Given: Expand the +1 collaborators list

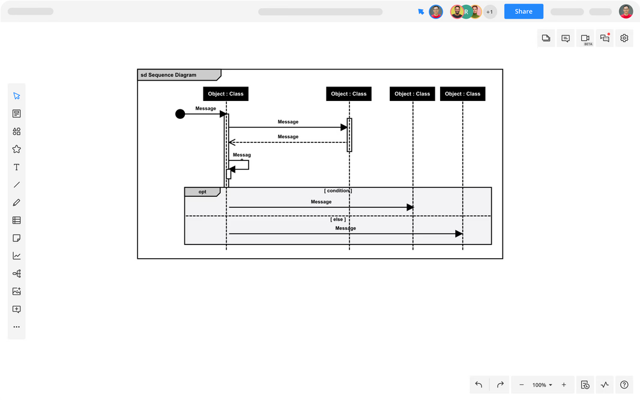Looking at the screenshot, I should 490,12.
